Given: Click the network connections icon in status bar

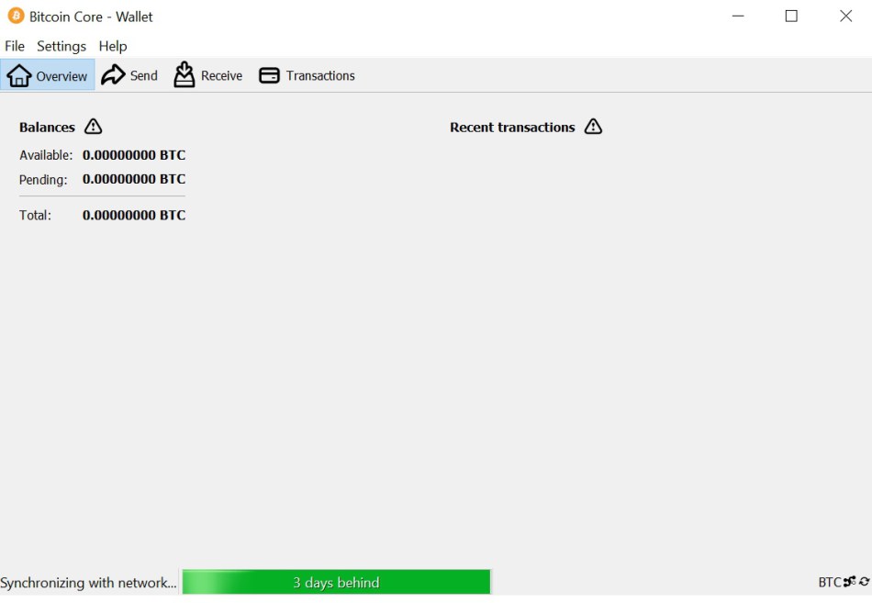Looking at the screenshot, I should (x=849, y=582).
